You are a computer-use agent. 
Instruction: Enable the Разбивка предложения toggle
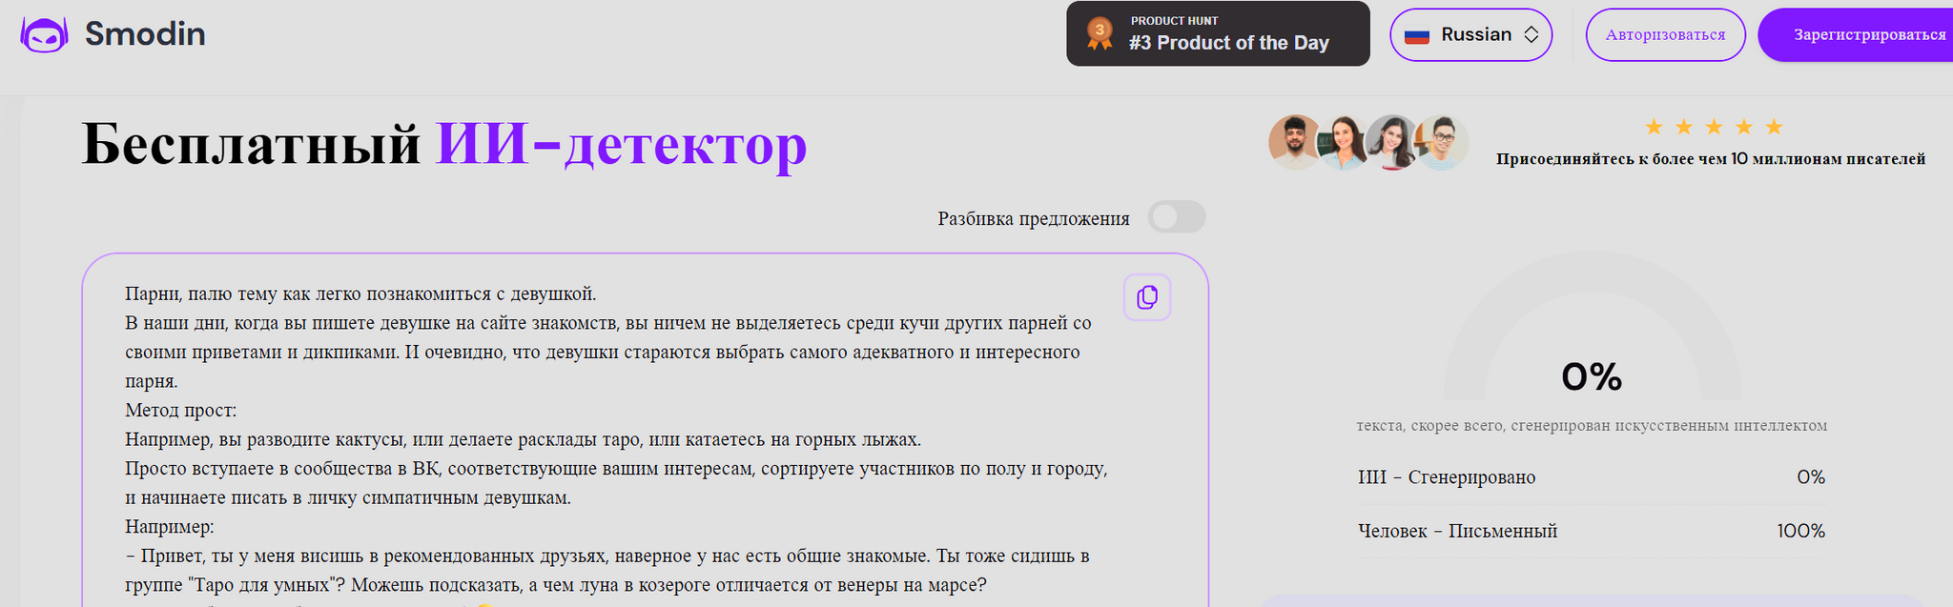[1177, 217]
